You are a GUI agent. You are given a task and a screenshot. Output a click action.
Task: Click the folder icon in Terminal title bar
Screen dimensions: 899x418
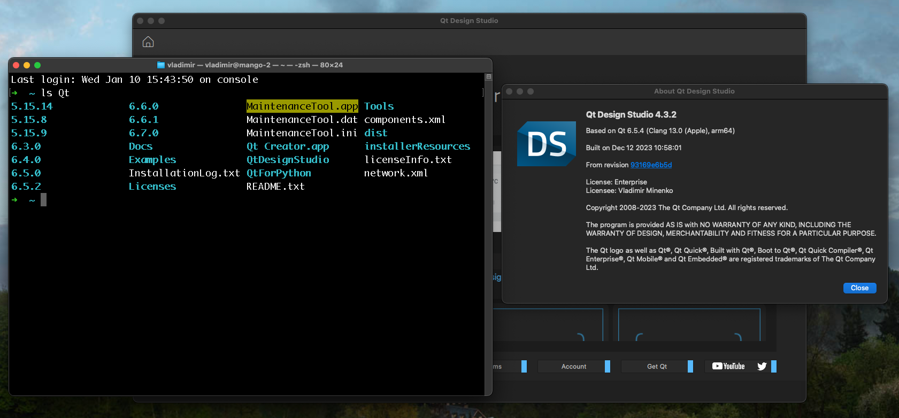161,65
